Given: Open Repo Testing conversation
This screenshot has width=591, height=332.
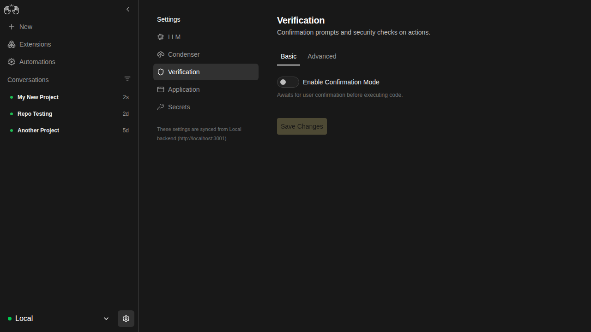Looking at the screenshot, I should tap(69, 114).
